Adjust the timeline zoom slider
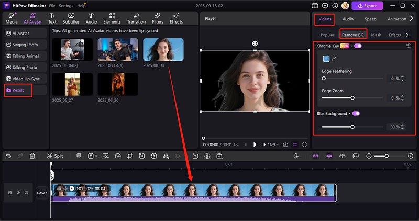Viewport: 419px width, 221px height. (x=387, y=156)
